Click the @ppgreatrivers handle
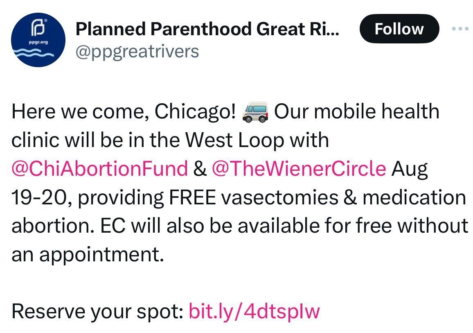 (137, 52)
